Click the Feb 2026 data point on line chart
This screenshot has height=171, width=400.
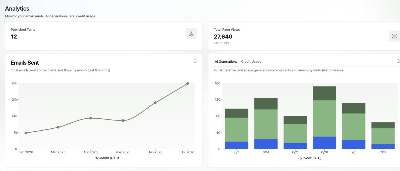click(26, 133)
